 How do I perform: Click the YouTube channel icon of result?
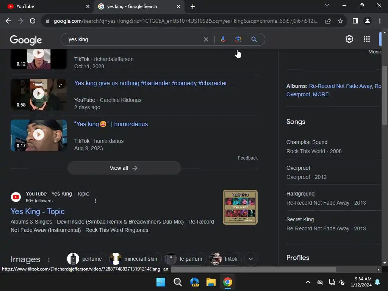[16, 197]
